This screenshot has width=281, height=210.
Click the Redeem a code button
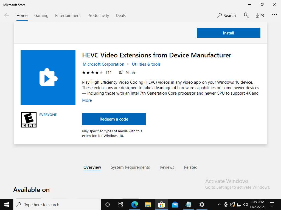[x=114, y=119]
